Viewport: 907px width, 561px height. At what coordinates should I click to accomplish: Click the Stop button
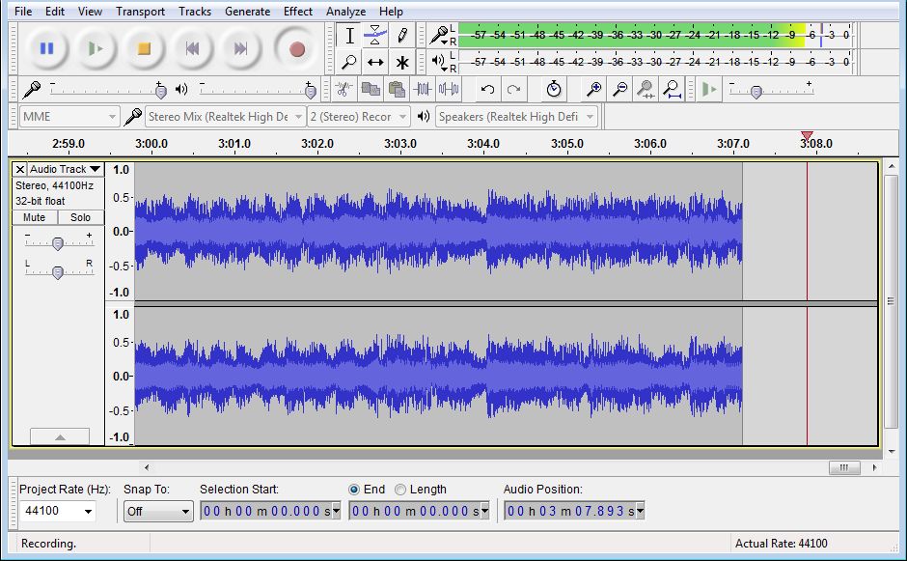coord(144,48)
